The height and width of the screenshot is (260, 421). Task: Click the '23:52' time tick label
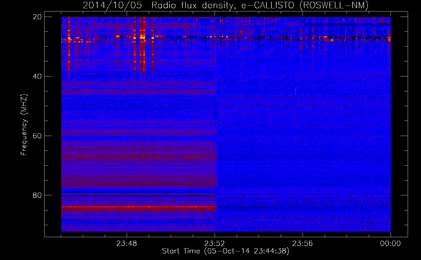[215, 244]
